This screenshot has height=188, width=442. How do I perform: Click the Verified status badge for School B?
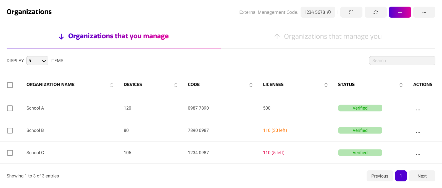(360, 130)
